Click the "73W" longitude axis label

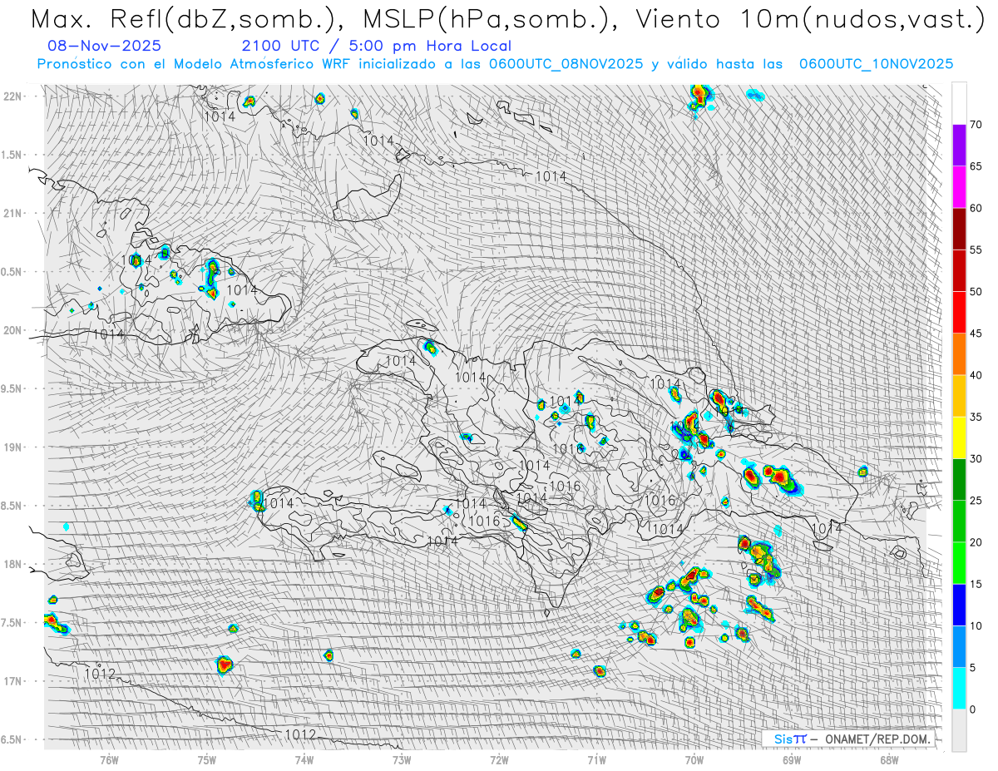pyautogui.click(x=402, y=759)
